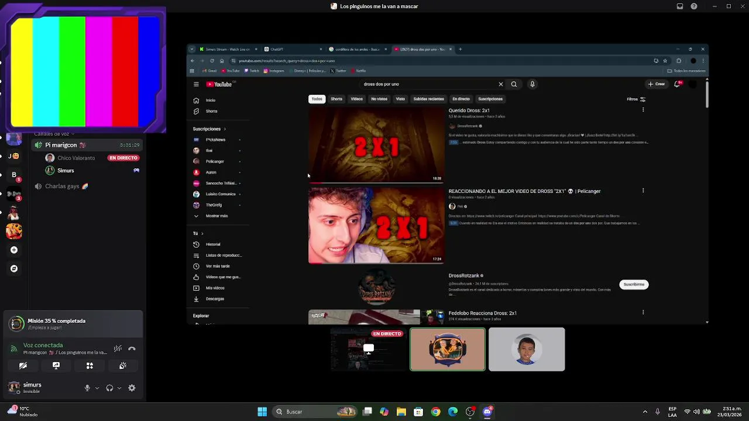
Task: Expand the Suscripciones section arrow
Action: 225,129
